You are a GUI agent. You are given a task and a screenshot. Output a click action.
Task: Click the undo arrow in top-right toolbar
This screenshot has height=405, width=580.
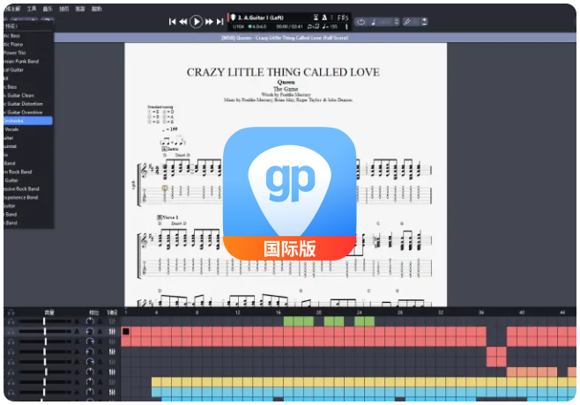coord(361,21)
